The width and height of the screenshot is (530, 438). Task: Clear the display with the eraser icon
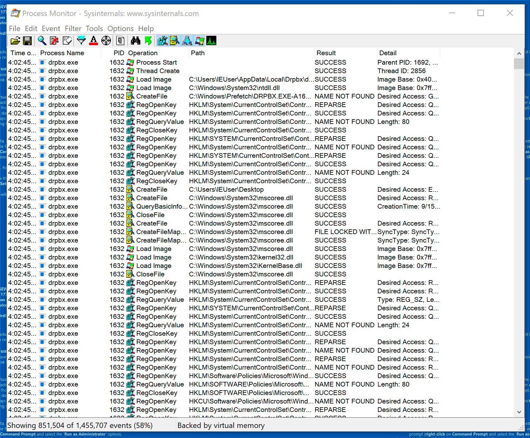[x=67, y=41]
